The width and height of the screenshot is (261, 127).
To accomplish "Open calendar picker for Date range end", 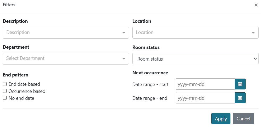I will point(240,98).
